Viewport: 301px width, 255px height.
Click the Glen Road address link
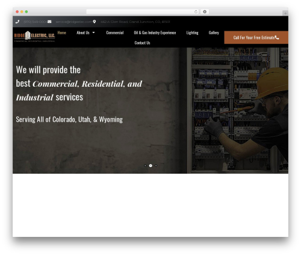(x=135, y=22)
